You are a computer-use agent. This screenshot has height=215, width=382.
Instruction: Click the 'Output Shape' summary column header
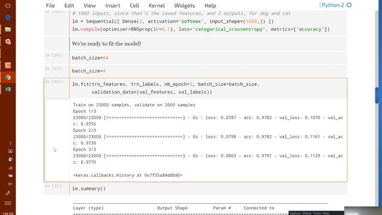[x=172, y=208]
